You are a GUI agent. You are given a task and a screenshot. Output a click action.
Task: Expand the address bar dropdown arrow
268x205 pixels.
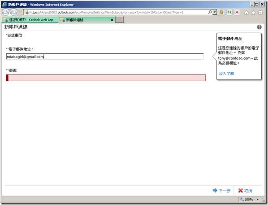tap(215, 12)
